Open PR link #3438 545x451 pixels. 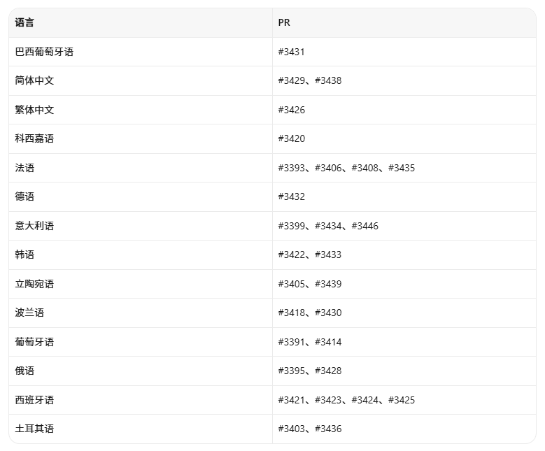(x=328, y=80)
